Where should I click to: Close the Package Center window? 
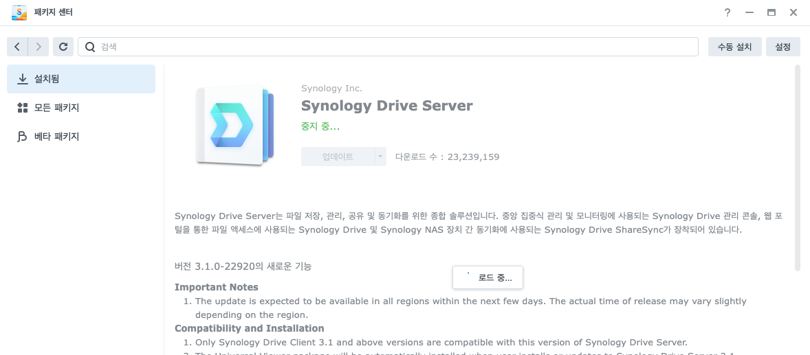pos(793,12)
